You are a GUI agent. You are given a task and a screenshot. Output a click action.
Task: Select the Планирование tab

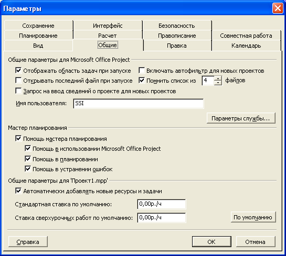(x=38, y=36)
